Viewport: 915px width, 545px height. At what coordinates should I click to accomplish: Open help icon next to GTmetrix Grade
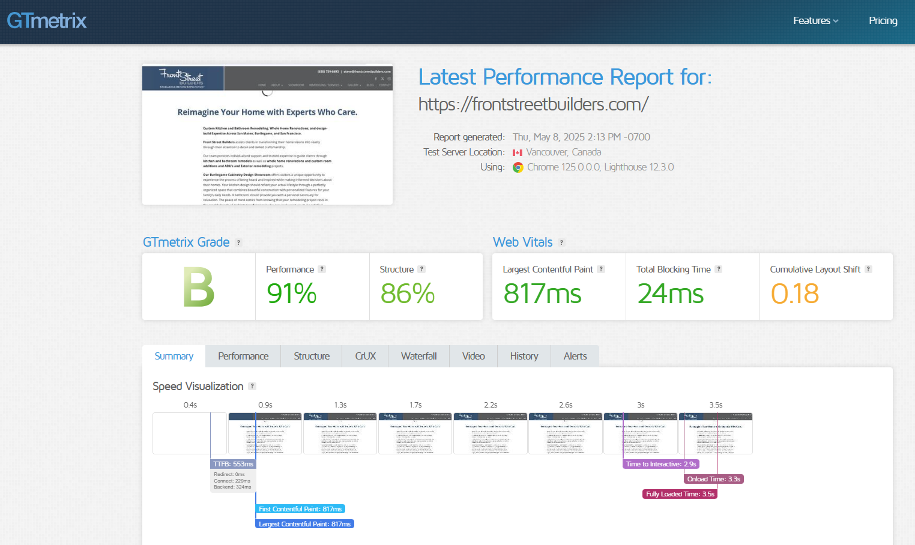point(238,242)
